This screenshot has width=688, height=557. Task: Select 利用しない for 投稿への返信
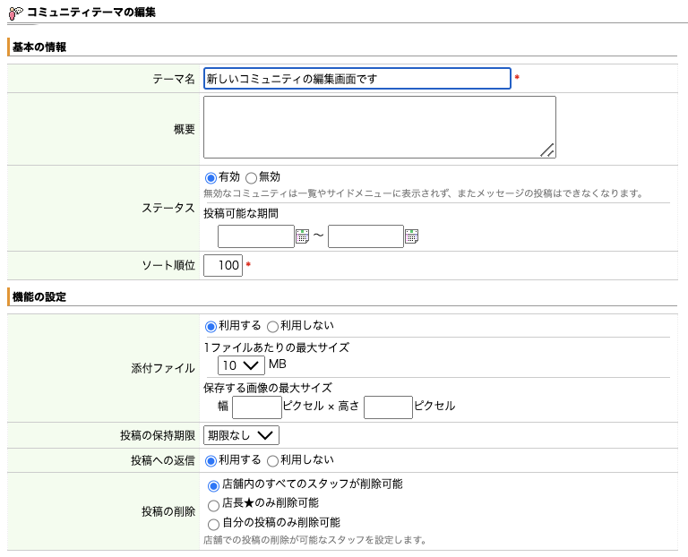273,461
